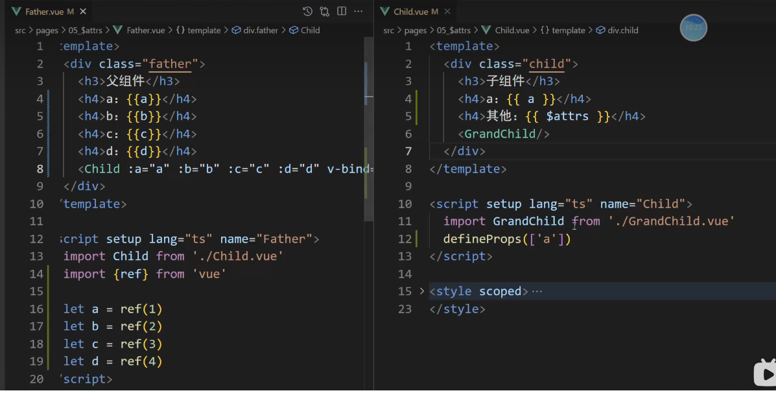Click '</style>' closing tag on line 23
The width and height of the screenshot is (776, 393).
[x=457, y=309]
